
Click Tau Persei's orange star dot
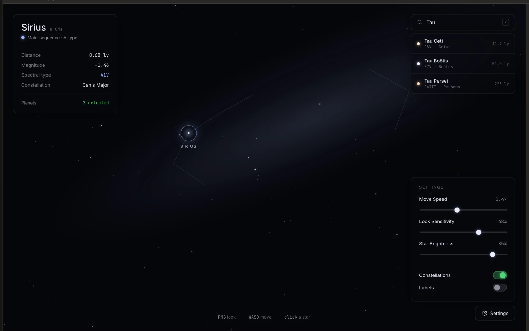(x=418, y=84)
